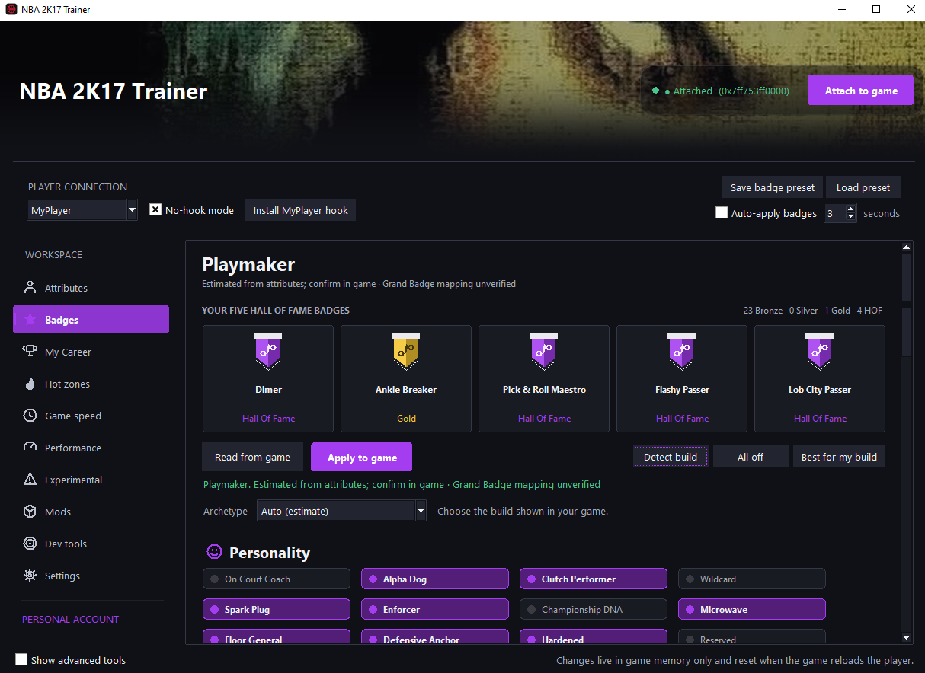This screenshot has height=673, width=925.
Task: Enable the Auto-apply badges checkbox
Action: coord(722,213)
